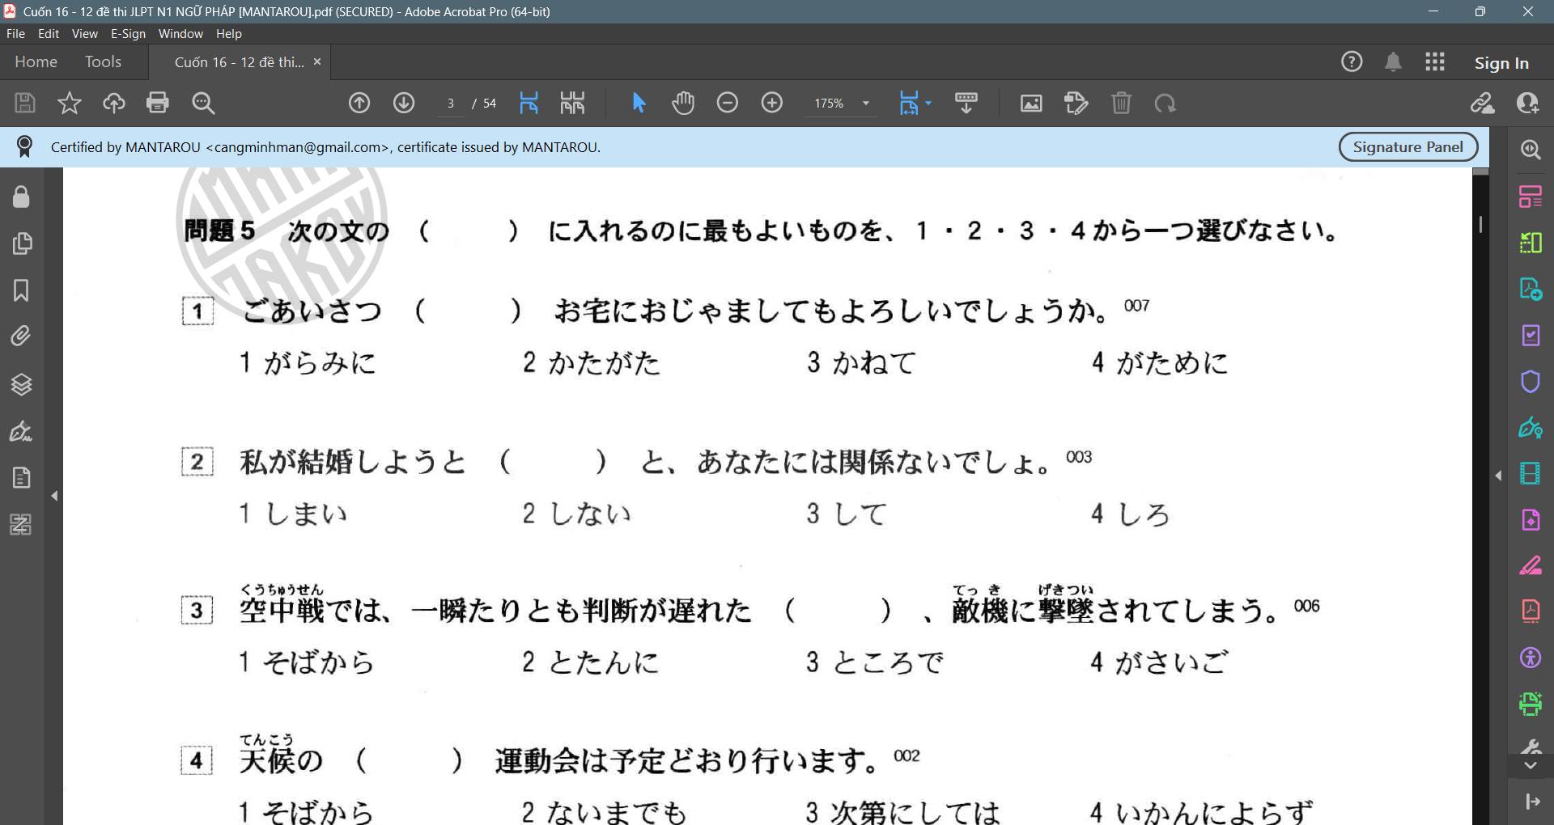Expand page display options dropdown arrow
This screenshot has height=825, width=1554.
pyautogui.click(x=928, y=103)
